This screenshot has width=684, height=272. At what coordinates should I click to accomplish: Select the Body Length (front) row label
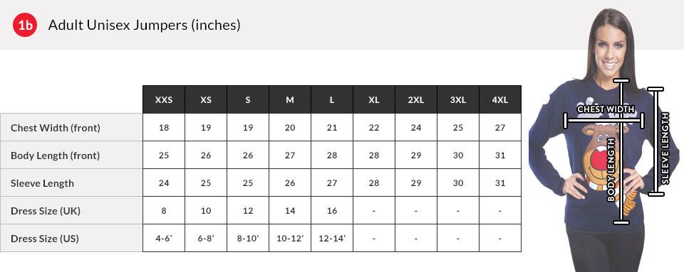tap(56, 156)
